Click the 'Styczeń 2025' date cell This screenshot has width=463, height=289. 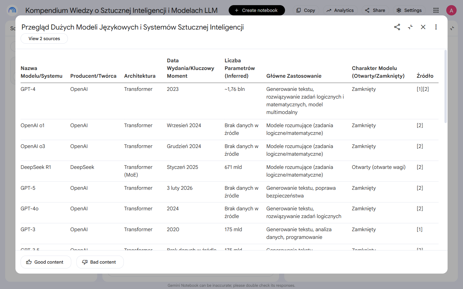[x=182, y=167]
